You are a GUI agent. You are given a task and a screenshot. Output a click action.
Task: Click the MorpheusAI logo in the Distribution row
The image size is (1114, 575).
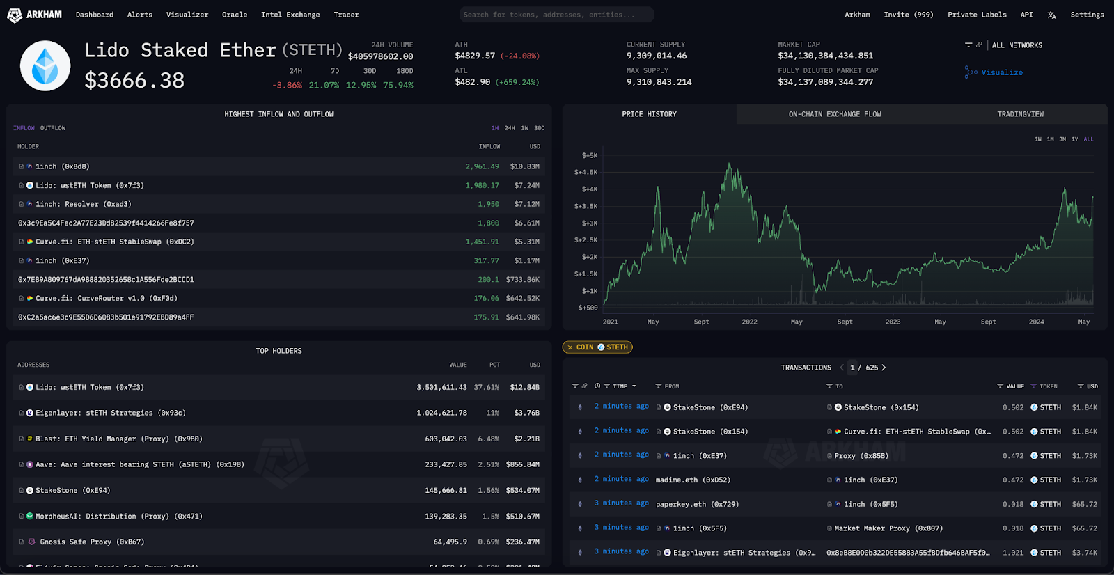click(30, 516)
